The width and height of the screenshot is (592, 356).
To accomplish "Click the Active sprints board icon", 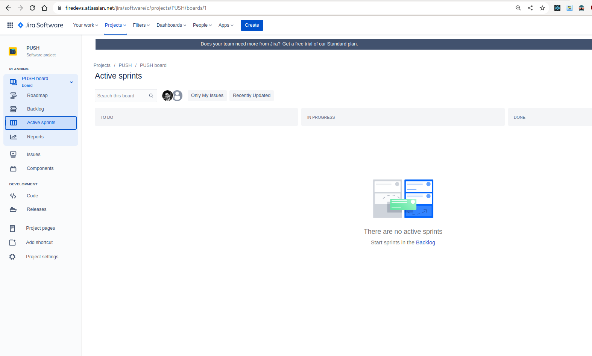I will [x=14, y=123].
